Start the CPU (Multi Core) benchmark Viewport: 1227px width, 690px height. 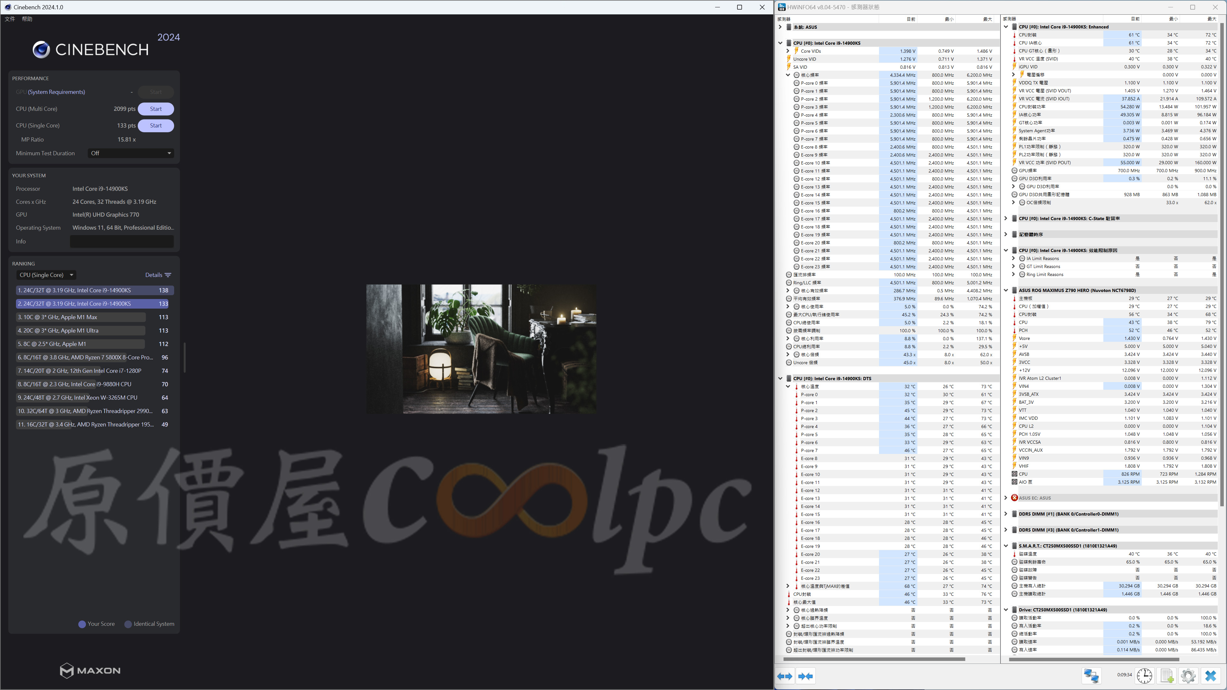click(156, 109)
